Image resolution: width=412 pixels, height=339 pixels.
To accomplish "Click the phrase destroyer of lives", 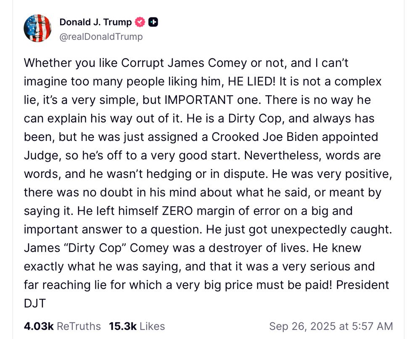I will click(x=259, y=248).
